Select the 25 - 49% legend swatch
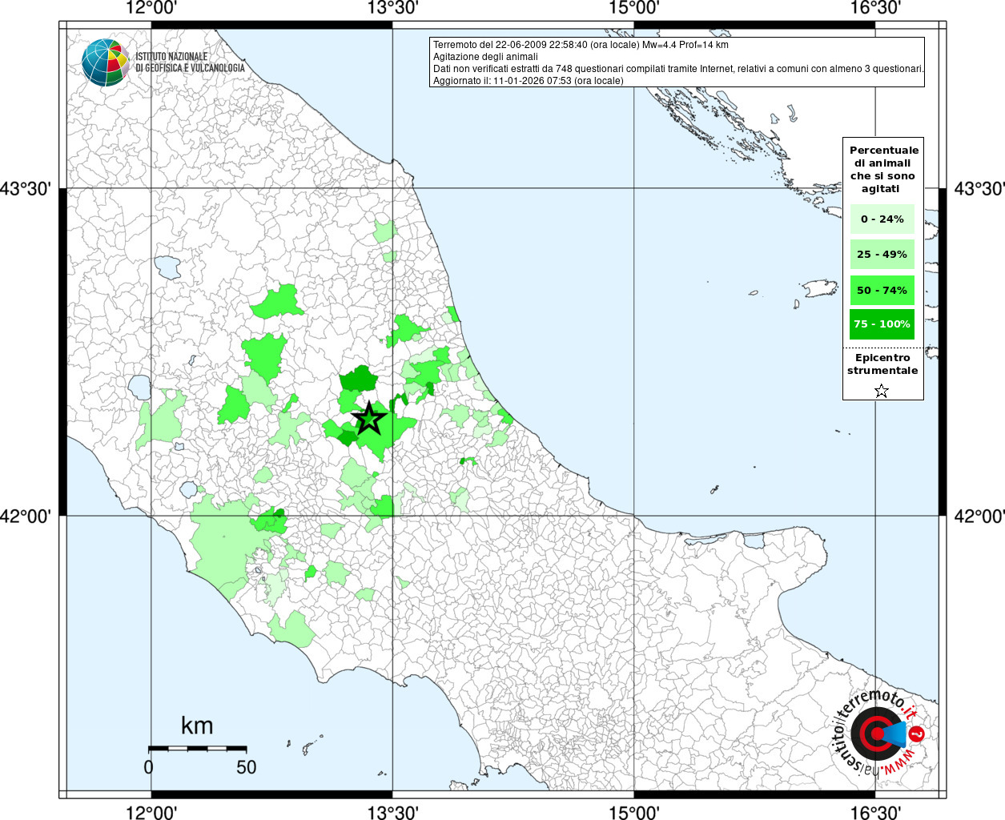Viewport: 1005px width, 820px height. point(882,255)
